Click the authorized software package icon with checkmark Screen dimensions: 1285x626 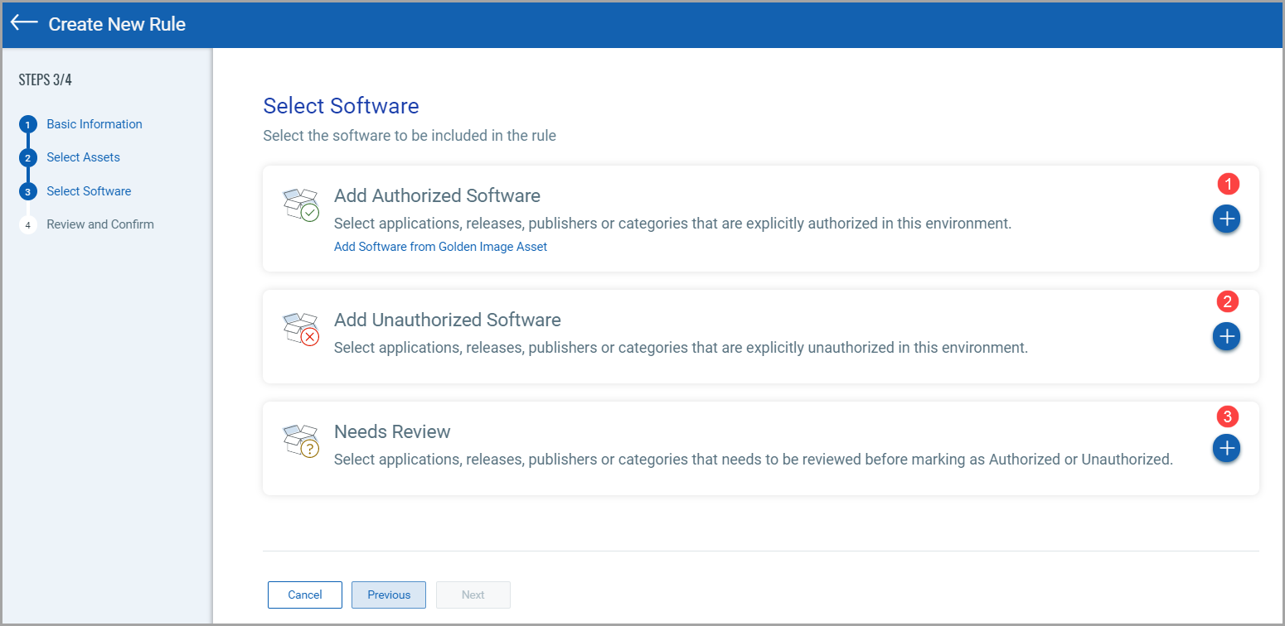[301, 205]
